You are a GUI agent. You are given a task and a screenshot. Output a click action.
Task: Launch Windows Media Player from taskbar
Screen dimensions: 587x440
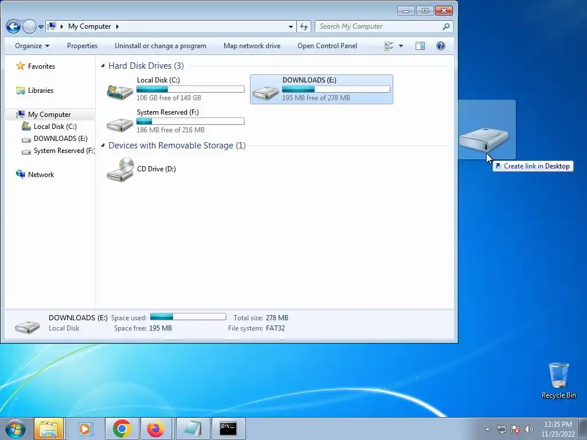(x=85, y=429)
